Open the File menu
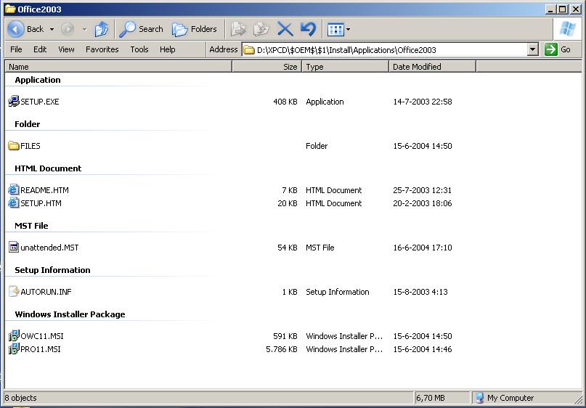The width and height of the screenshot is (586, 408). pos(16,49)
